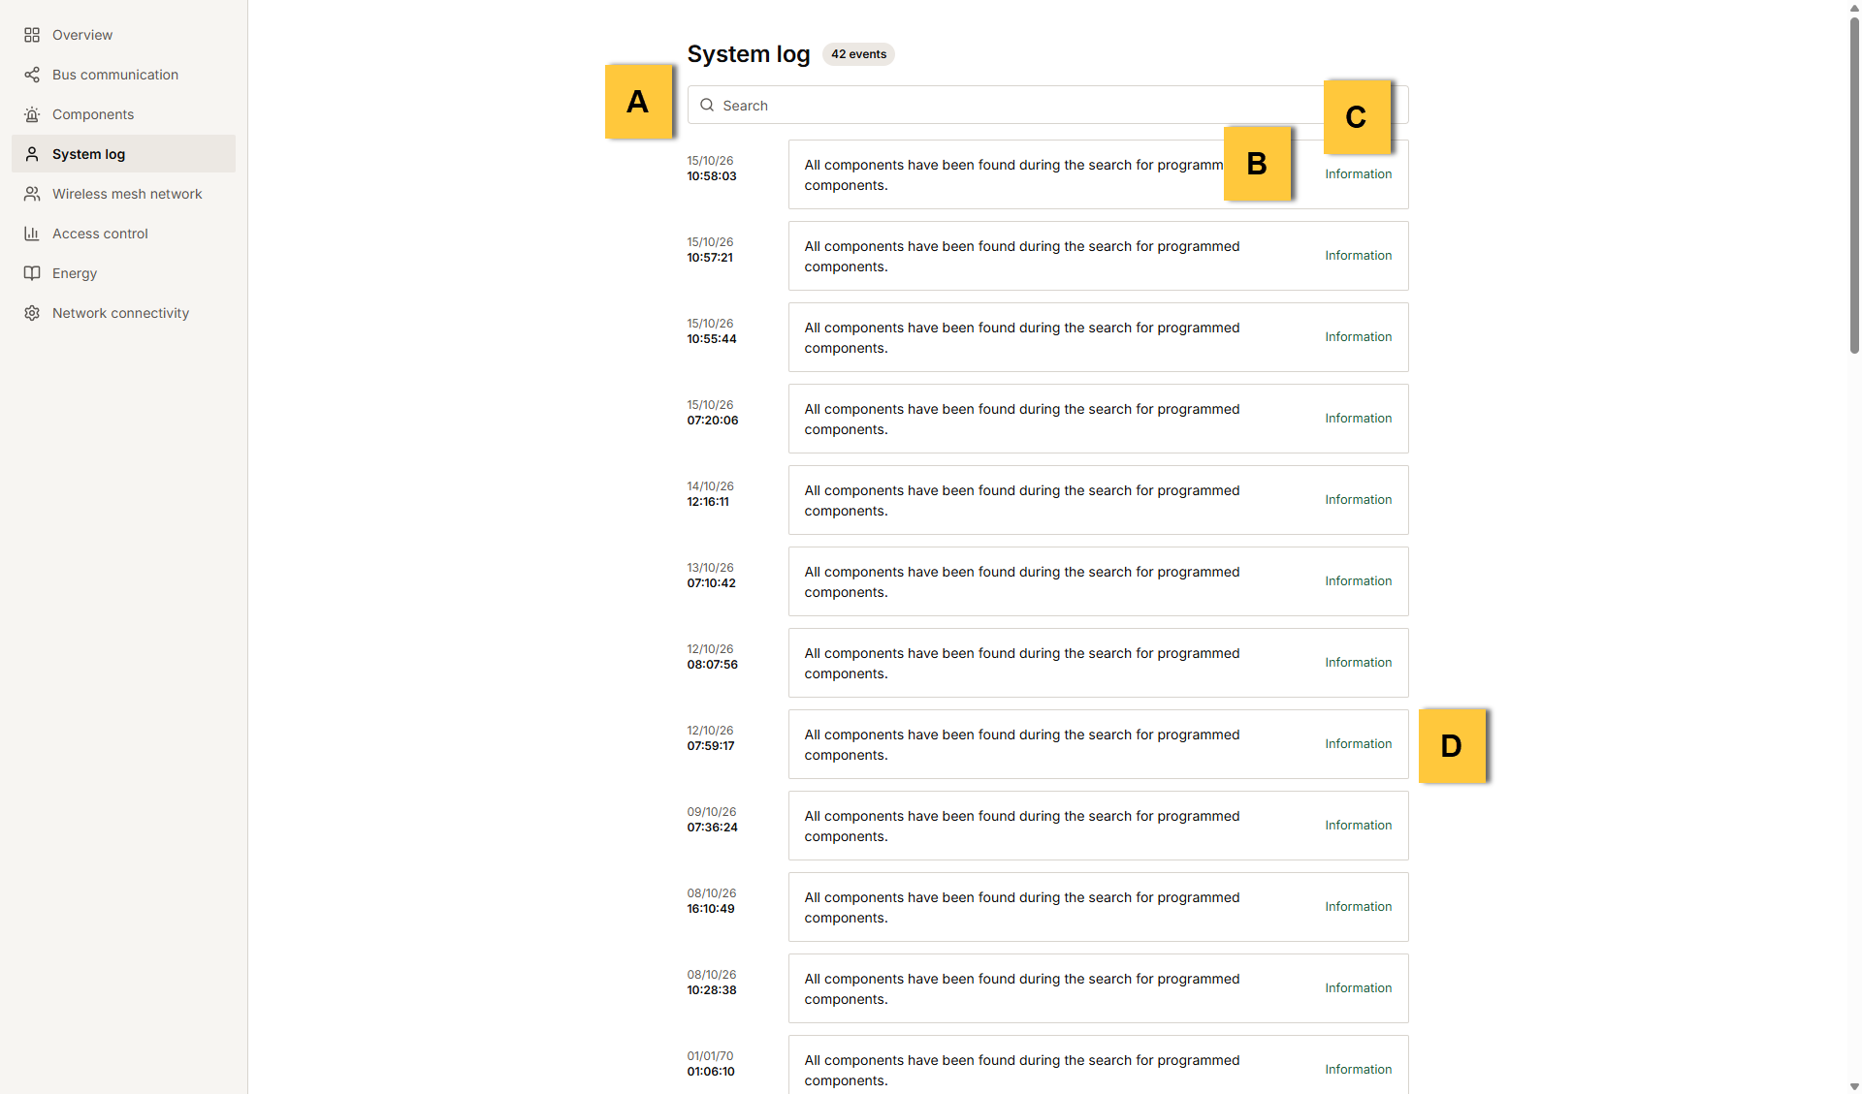The width and height of the screenshot is (1862, 1094).
Task: Open Network connectivity settings
Action: [x=123, y=313]
